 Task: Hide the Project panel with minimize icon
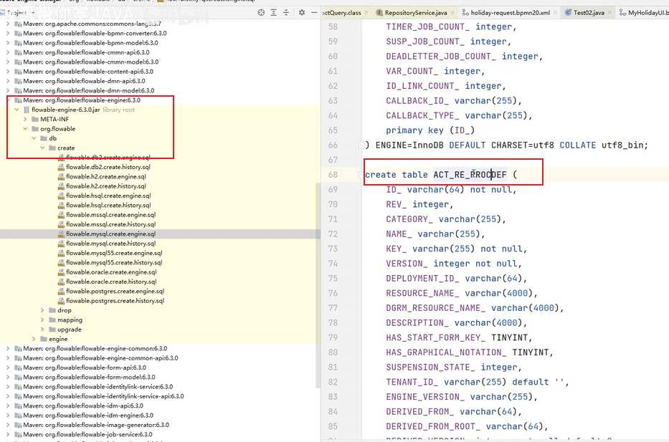click(x=314, y=13)
